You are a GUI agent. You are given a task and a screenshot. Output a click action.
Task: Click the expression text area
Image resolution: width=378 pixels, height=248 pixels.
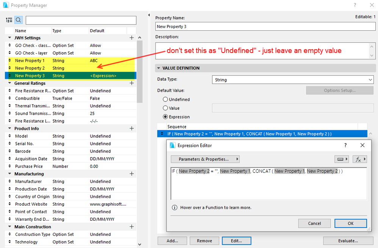point(269,184)
